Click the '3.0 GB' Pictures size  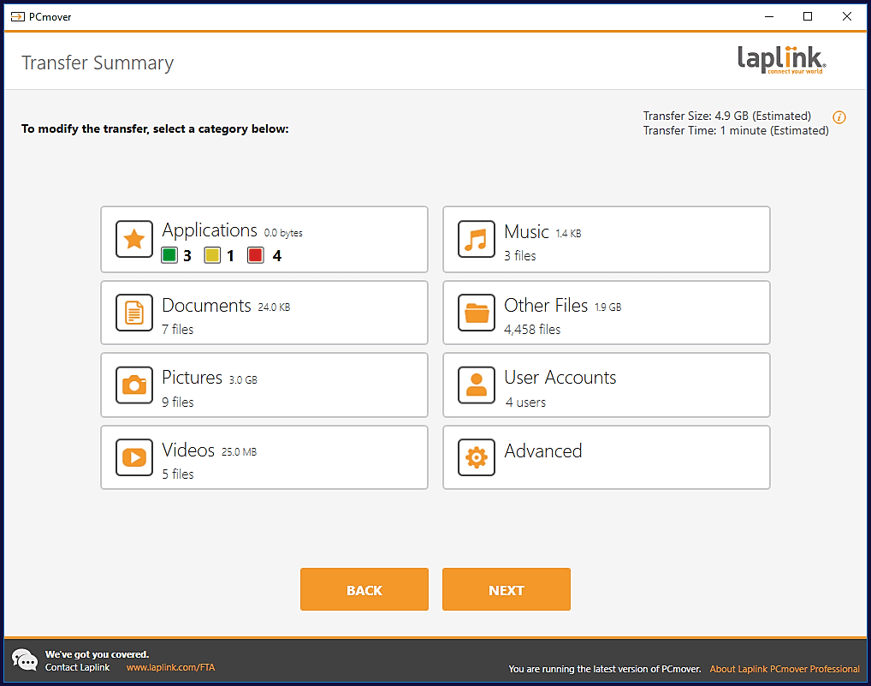click(243, 379)
